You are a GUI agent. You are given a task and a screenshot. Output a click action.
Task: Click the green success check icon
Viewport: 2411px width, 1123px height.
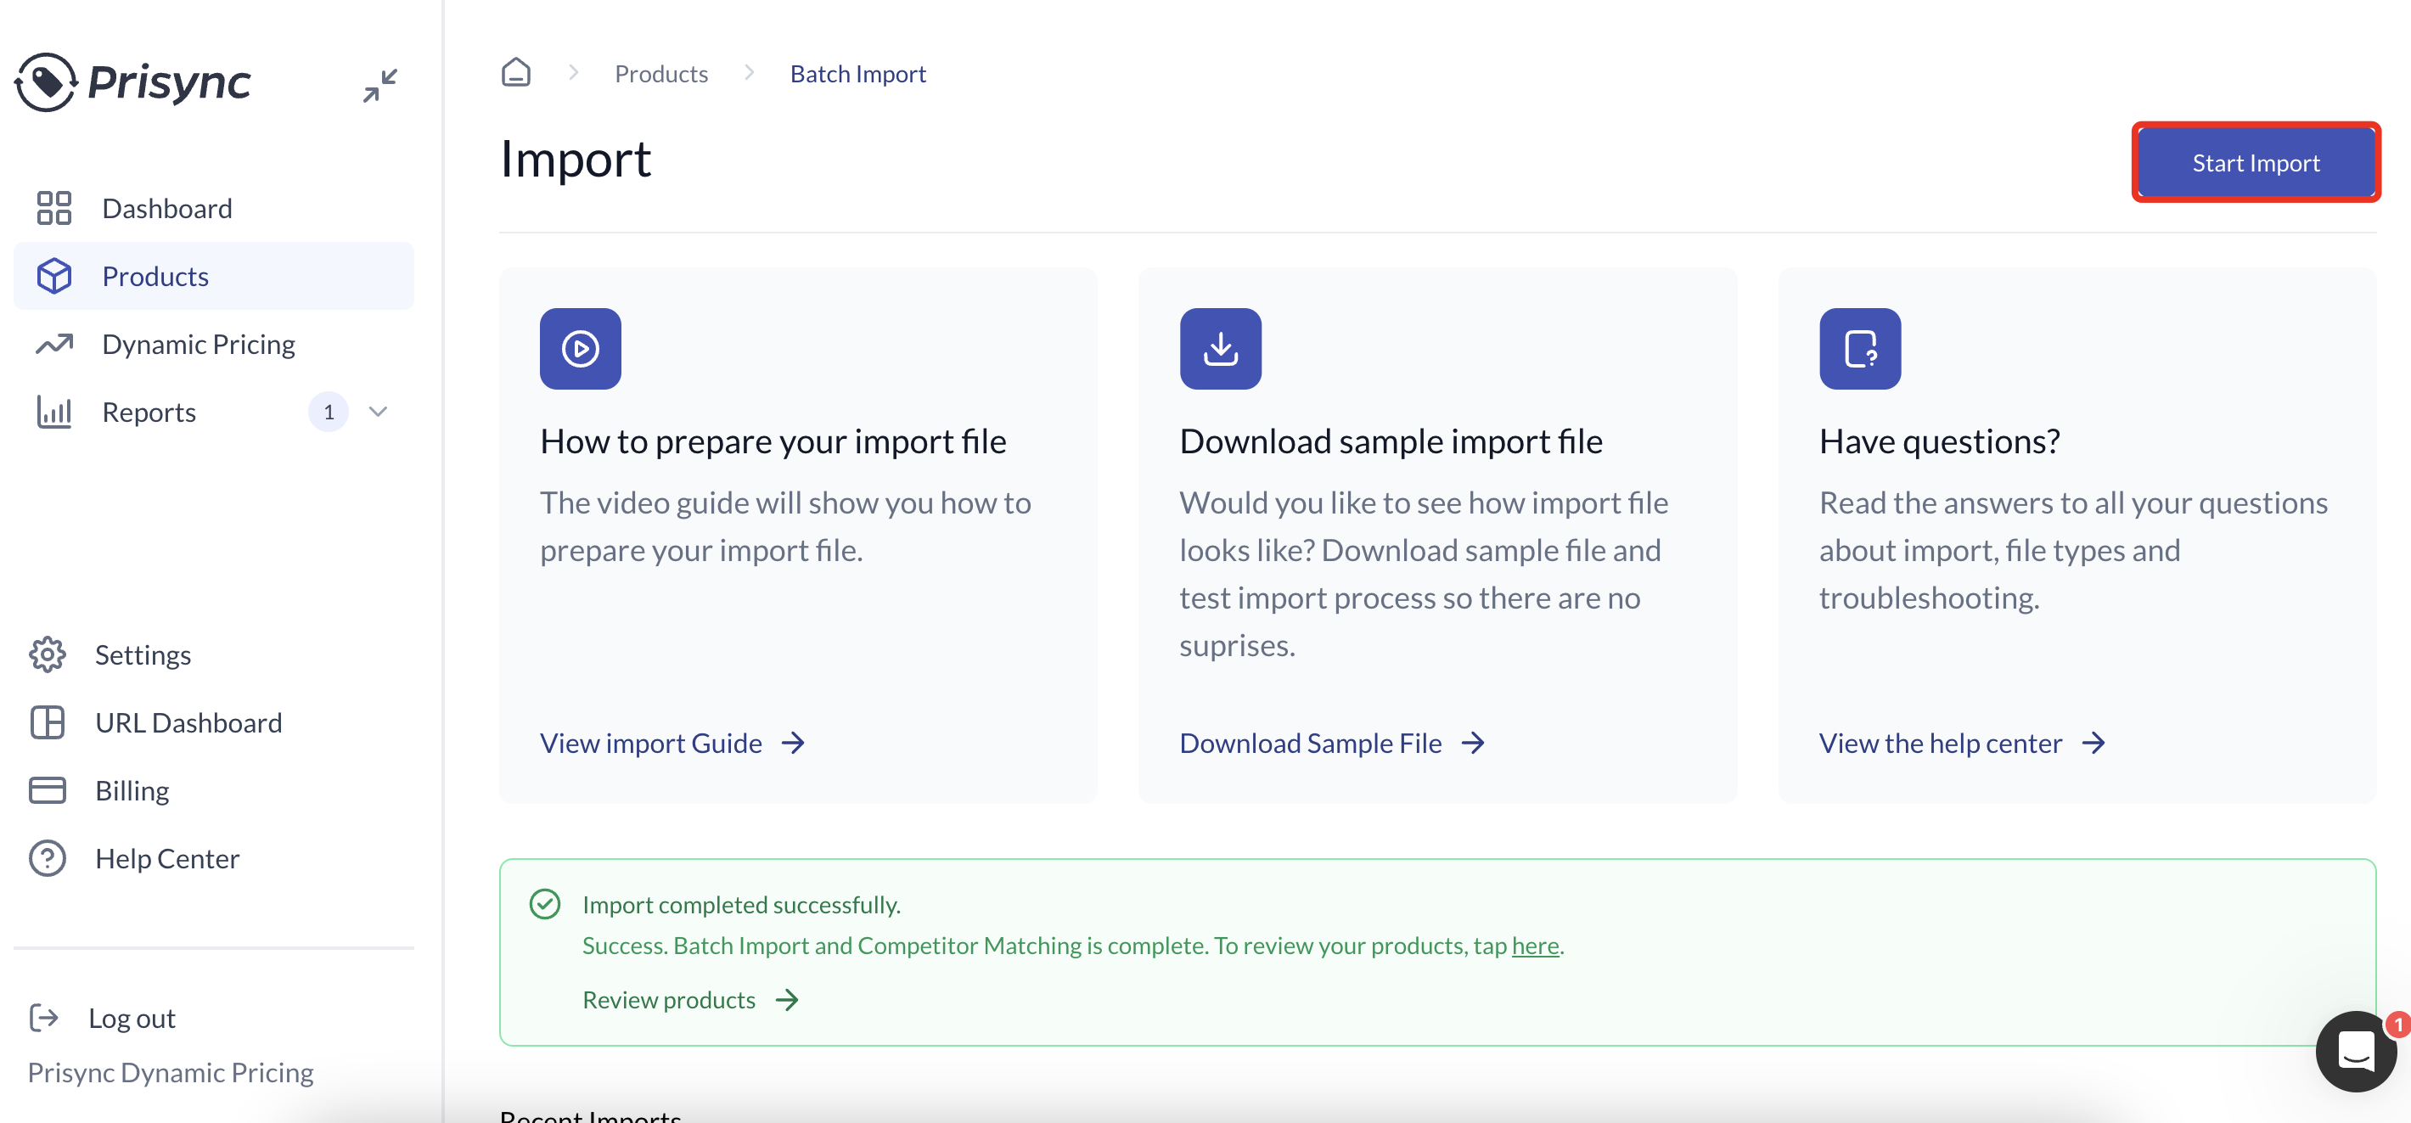pos(545,904)
